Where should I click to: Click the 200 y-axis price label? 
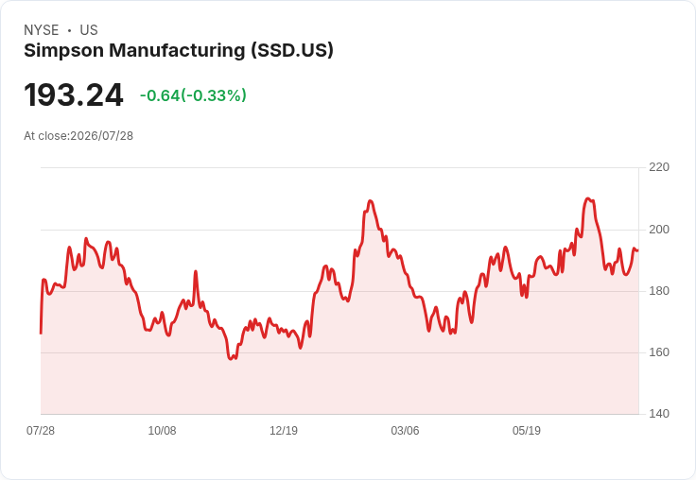[x=659, y=230]
